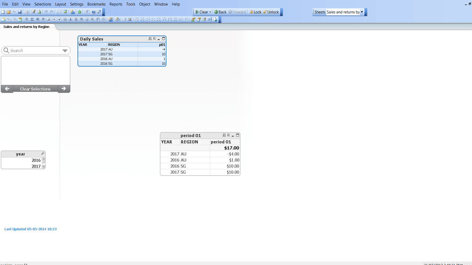Save the document via floppy disk icon

click(x=20, y=12)
